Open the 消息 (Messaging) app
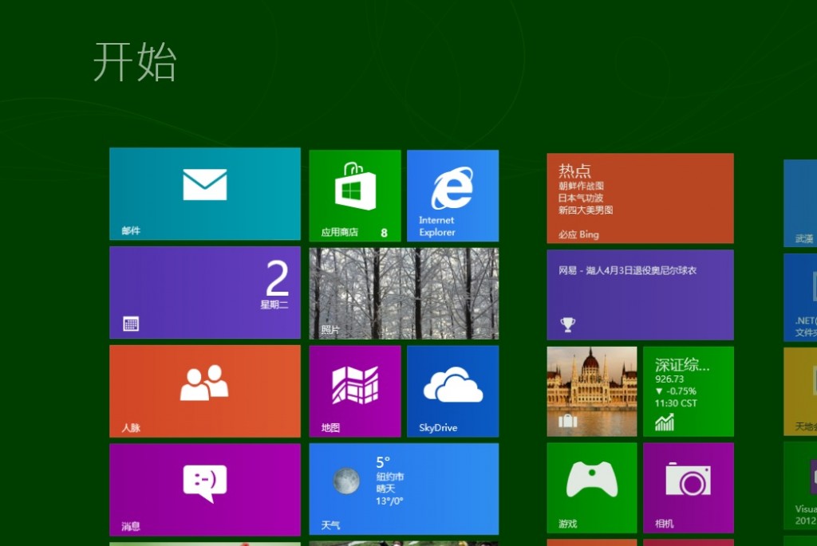 (204, 489)
